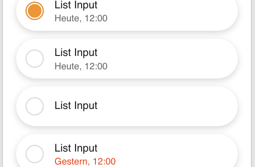Click empty area of the undated task card
This screenshot has width=255, height=167.
click(x=171, y=106)
